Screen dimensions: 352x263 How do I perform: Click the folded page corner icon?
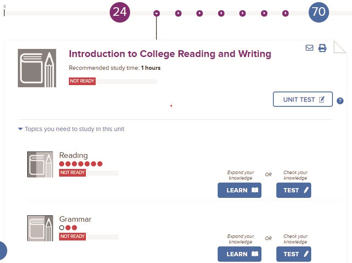(x=340, y=47)
